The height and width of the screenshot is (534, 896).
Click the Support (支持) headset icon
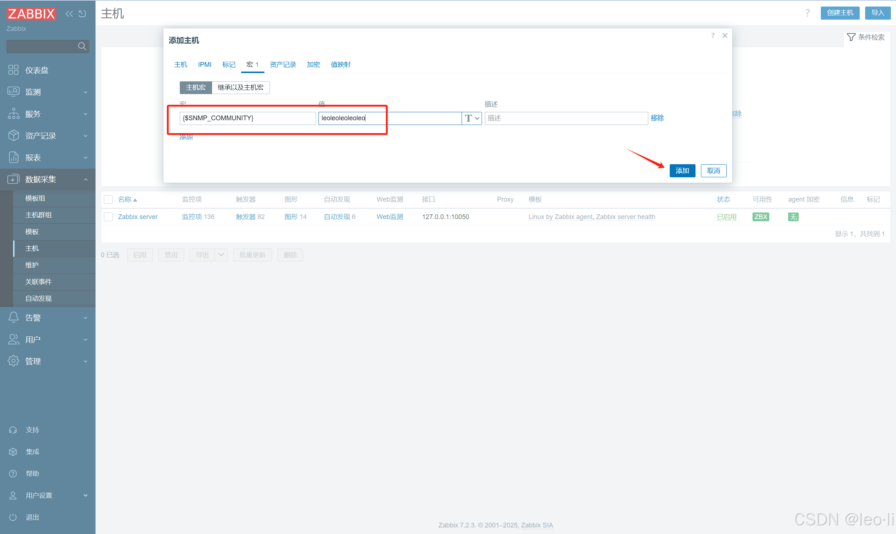pyautogui.click(x=13, y=430)
